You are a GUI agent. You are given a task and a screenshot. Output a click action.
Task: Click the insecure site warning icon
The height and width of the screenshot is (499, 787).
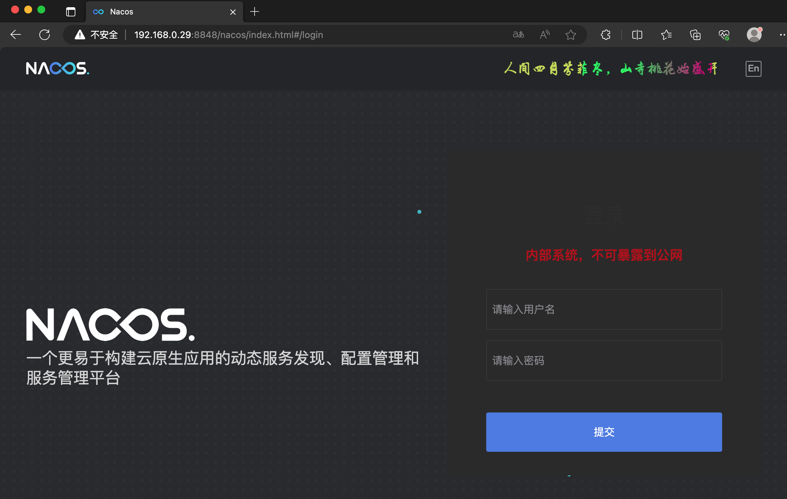point(80,34)
